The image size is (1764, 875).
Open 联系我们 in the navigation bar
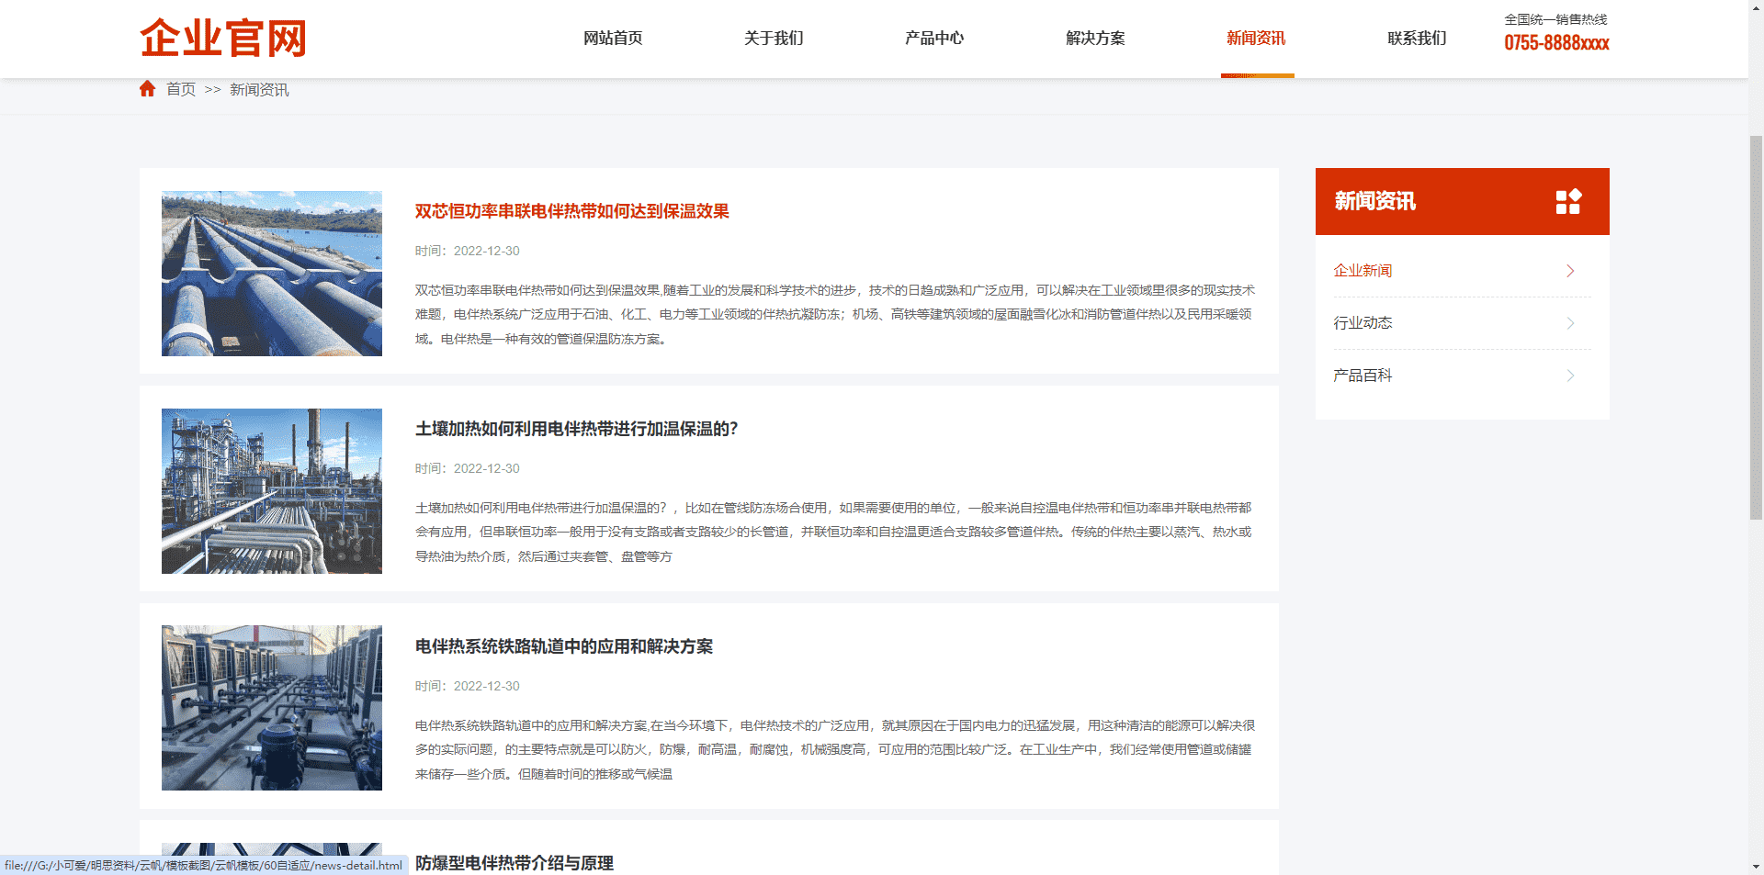pyautogui.click(x=1417, y=39)
